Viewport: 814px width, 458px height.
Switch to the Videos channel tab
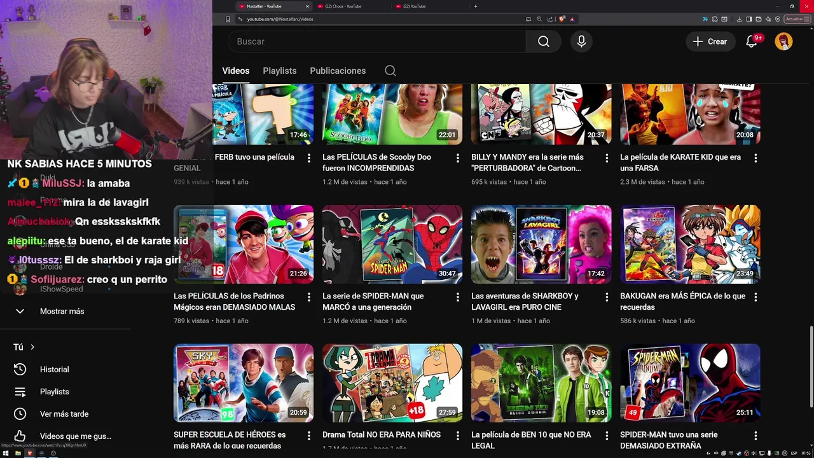coord(235,71)
